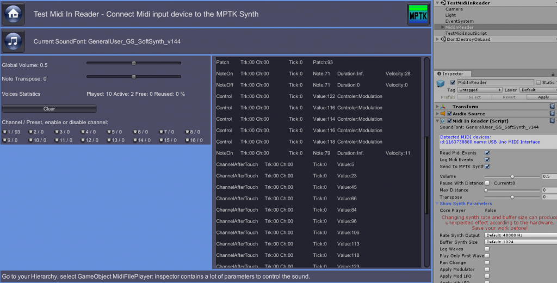Click the prefab Revert button
This screenshot has width=557, height=283.
pos(509,97)
